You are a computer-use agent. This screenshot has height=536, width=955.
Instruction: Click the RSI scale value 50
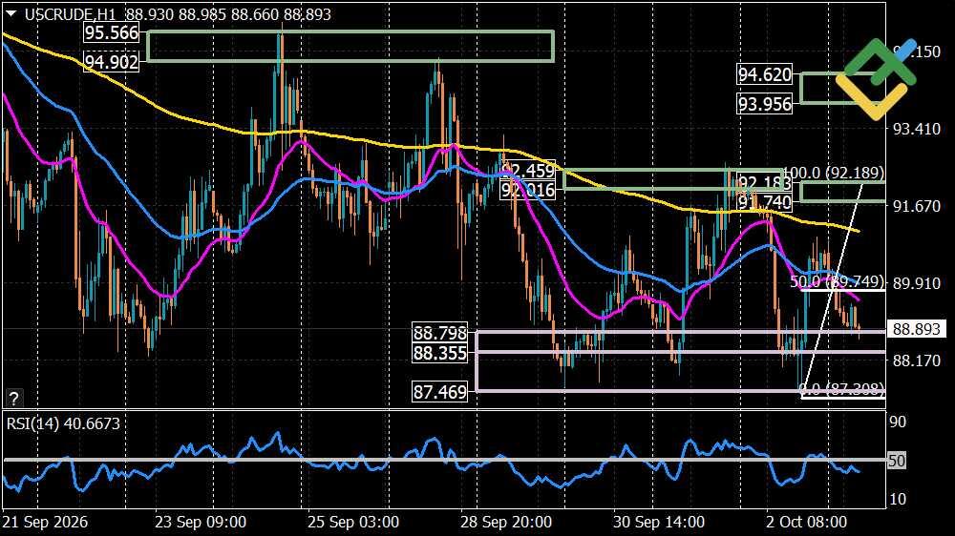(897, 461)
